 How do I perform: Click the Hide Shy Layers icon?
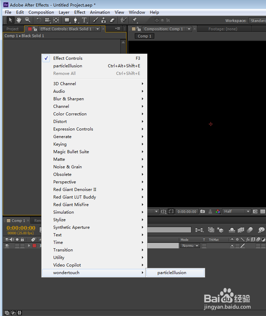click(232, 230)
